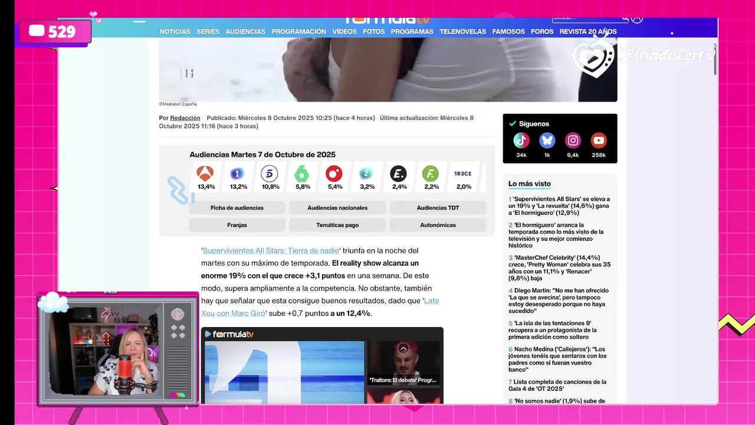Select the 'Traitors: El debate' video thumbnail
The image size is (755, 425).
click(x=403, y=364)
